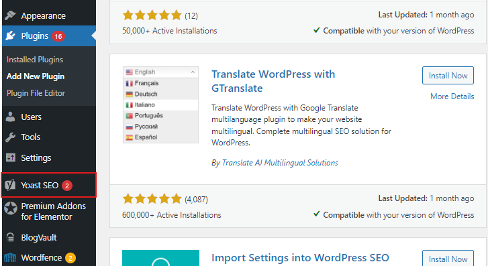The image size is (488, 266).
Task: Click the 600,000+ Active Installations text
Action: 172,214
